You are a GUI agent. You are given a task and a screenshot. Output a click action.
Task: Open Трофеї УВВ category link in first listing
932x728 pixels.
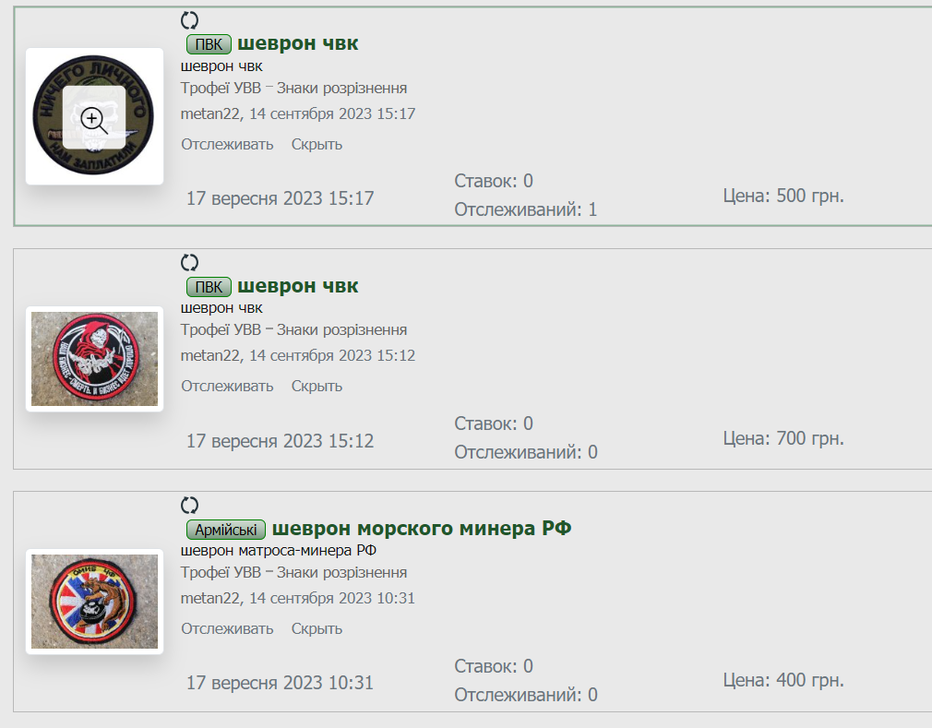point(221,88)
